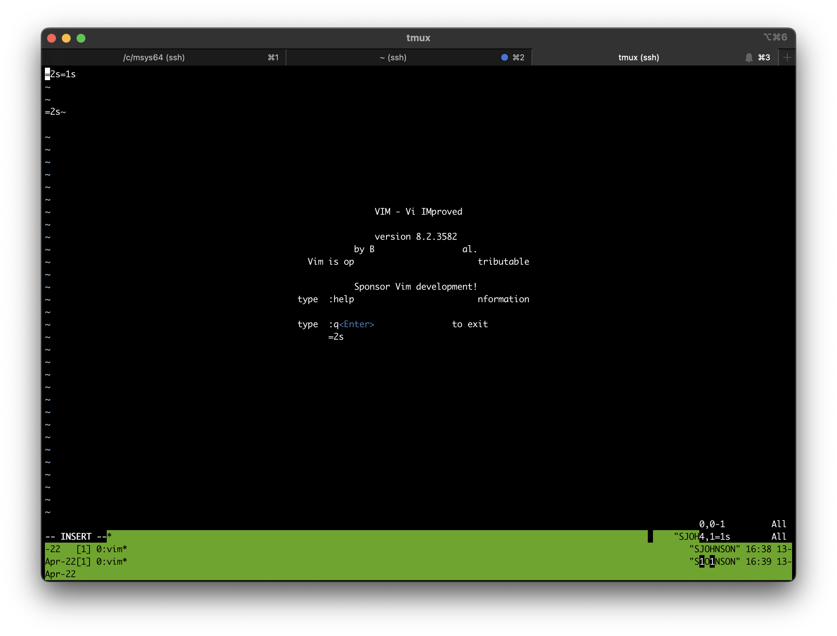
Task: Switch to the ~ (ssh) tab
Action: pyautogui.click(x=409, y=58)
